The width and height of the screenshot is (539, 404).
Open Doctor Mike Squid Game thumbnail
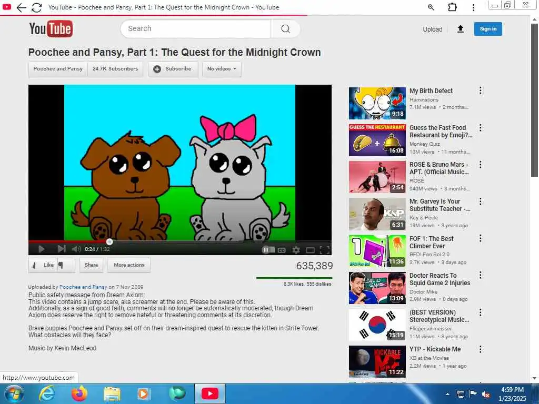pos(377,288)
